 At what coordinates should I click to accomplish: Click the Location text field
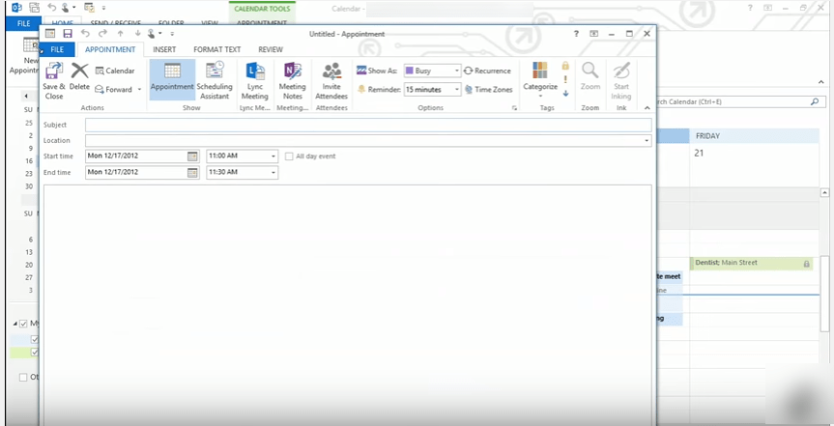363,141
